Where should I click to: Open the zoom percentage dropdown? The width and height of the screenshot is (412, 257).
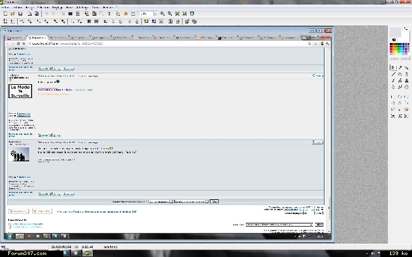coord(154,13)
